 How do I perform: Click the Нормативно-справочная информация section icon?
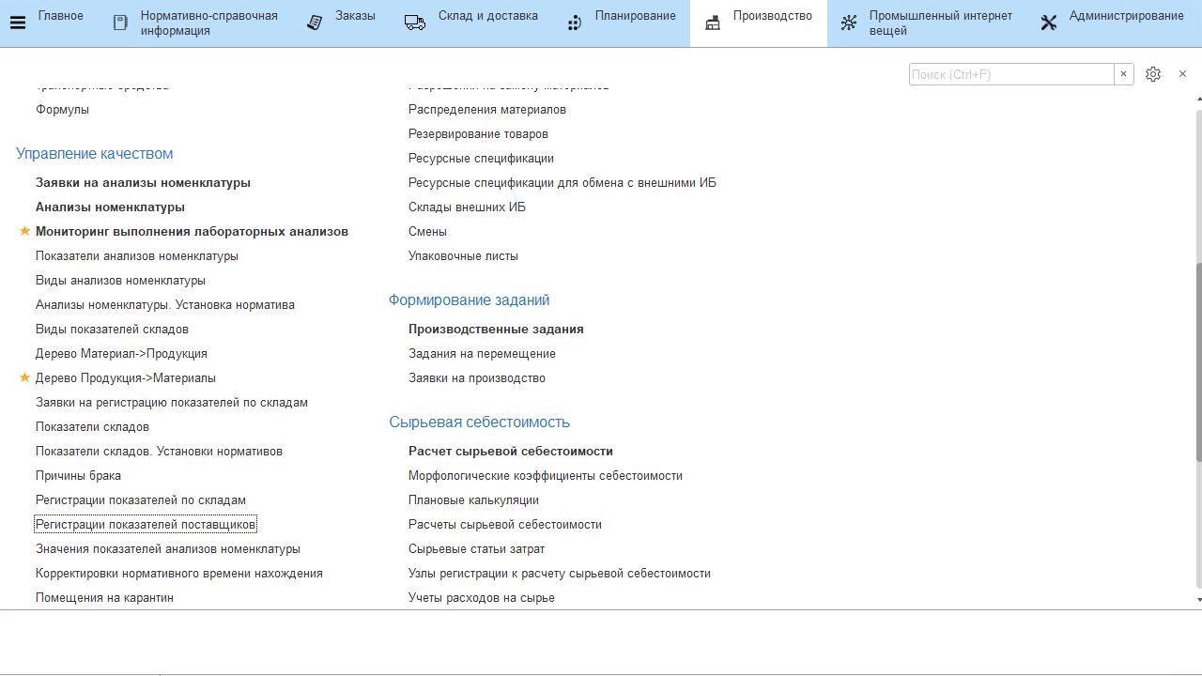click(120, 23)
